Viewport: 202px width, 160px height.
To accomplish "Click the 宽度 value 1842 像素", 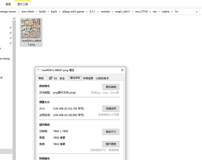I will pos(59,138).
